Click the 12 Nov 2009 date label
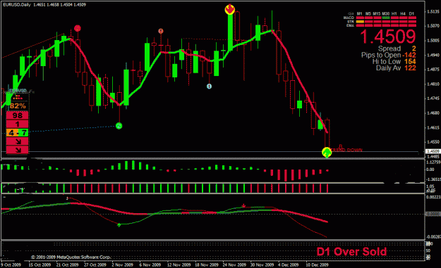 179,264
